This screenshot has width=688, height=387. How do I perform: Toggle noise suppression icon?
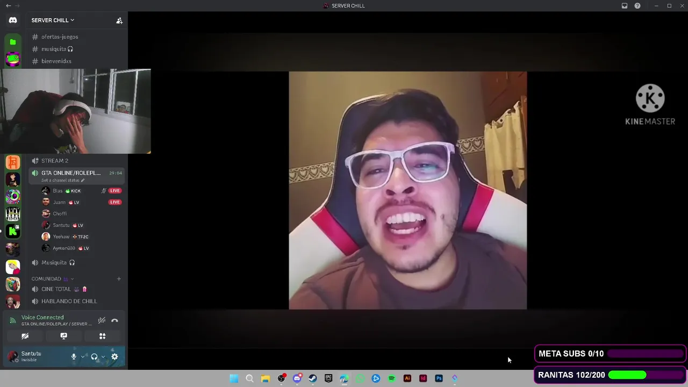point(102,320)
